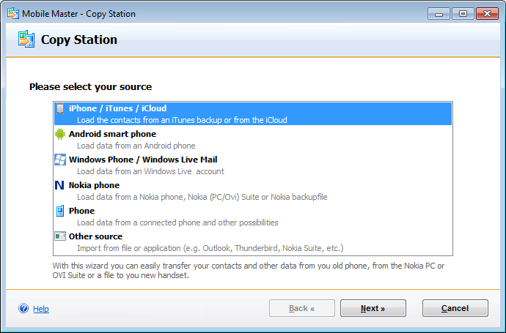This screenshot has width=506, height=333.
Task: Click the Windows Phone flag icon
Action: click(x=60, y=160)
